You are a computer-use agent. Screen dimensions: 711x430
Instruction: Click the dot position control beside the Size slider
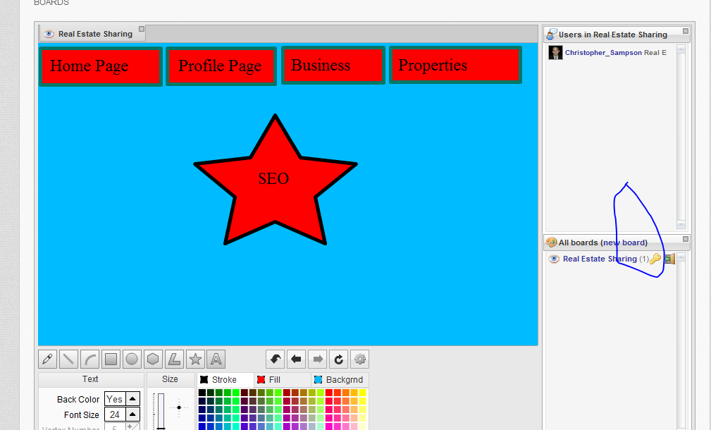click(179, 407)
